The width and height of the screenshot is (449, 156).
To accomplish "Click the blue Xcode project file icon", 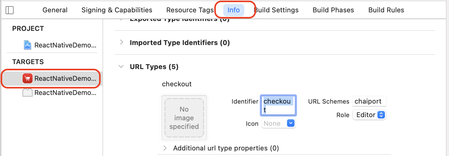I will pyautogui.click(x=28, y=45).
